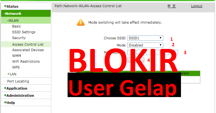
Task: Expand the Administration menu section
Action: [19, 95]
